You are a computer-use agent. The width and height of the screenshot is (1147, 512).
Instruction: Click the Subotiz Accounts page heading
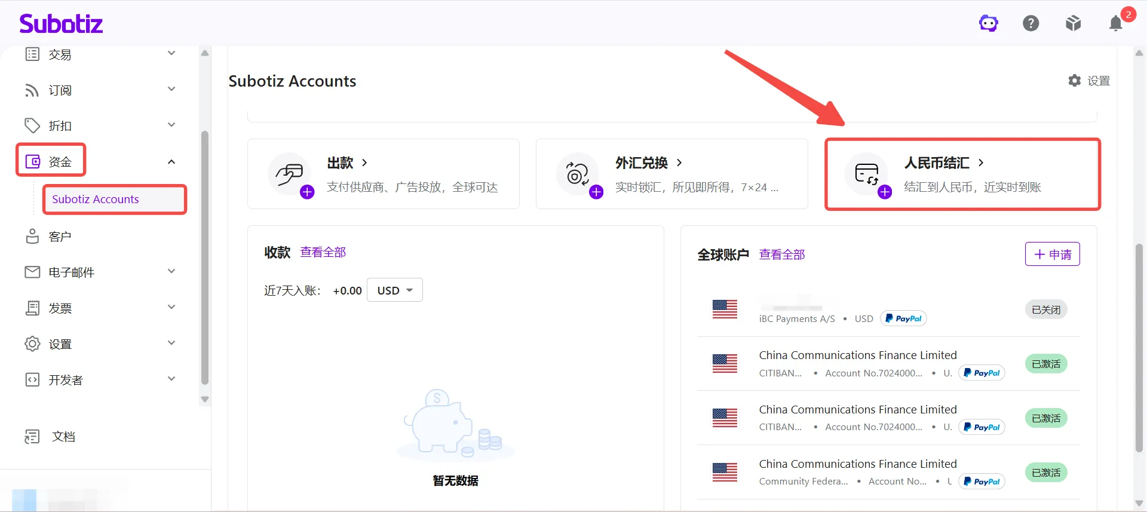coord(292,81)
